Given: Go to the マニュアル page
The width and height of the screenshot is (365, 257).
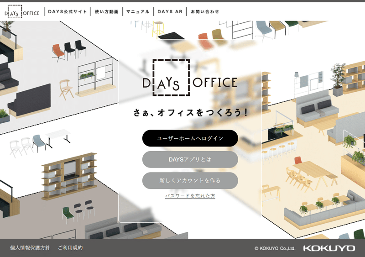Looking at the screenshot, I should (x=138, y=12).
